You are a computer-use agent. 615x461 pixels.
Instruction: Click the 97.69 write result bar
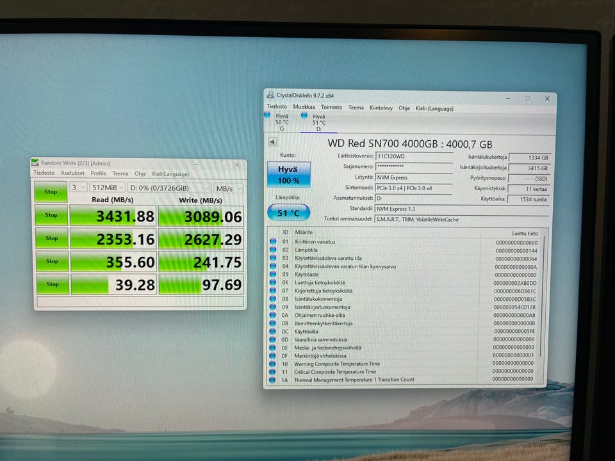pyautogui.click(x=202, y=284)
